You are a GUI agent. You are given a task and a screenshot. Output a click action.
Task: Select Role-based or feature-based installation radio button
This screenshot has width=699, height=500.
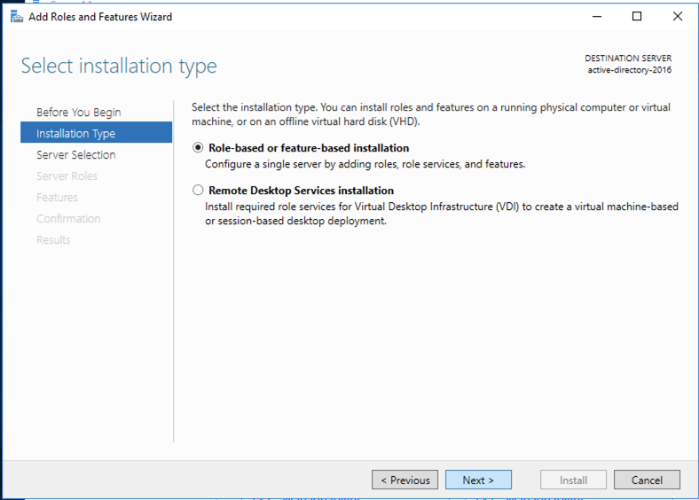(x=198, y=147)
